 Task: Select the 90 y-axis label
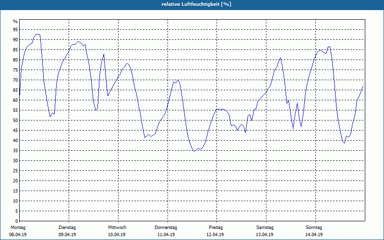15,39
